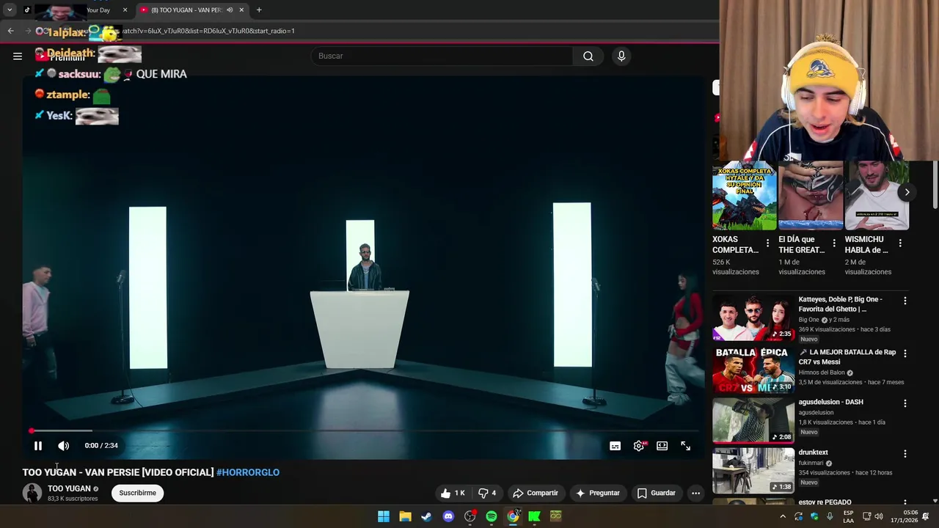Click the #HORRORGLO hashtag link
Viewport: 939px width, 528px height.
(x=248, y=472)
